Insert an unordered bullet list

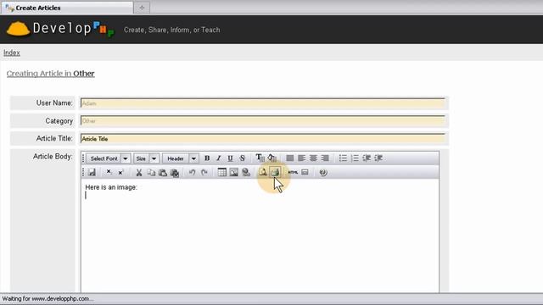pos(343,158)
